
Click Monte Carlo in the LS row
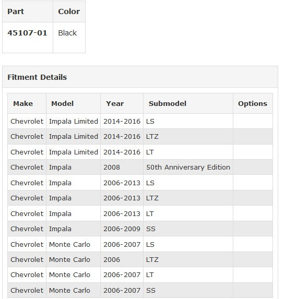[69, 244]
